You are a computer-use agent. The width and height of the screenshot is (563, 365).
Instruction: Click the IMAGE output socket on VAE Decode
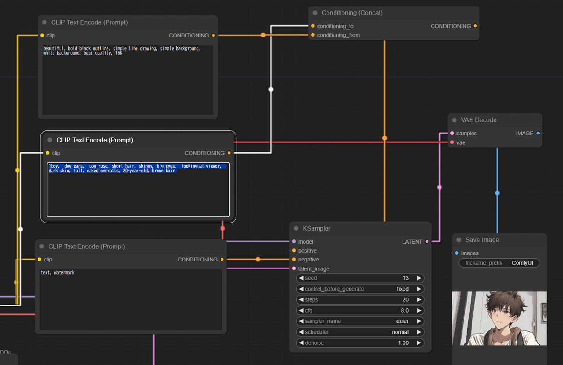[x=538, y=134]
